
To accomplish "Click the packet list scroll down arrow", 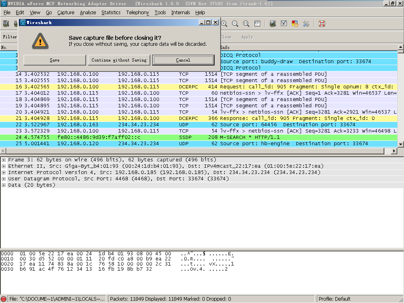I will [x=401, y=144].
